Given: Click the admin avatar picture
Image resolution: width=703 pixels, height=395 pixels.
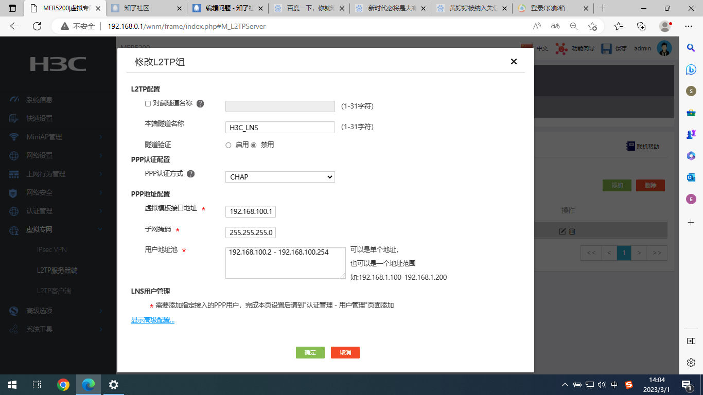Looking at the screenshot, I should (664, 48).
